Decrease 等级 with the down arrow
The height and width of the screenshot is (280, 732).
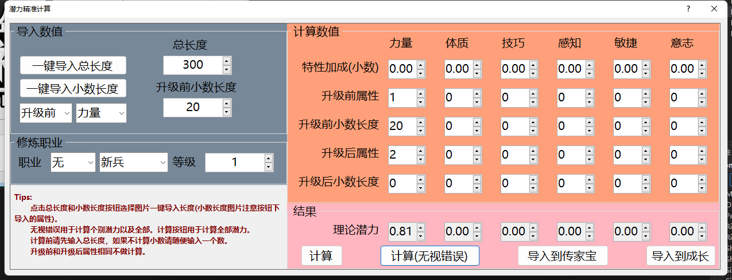pos(269,167)
